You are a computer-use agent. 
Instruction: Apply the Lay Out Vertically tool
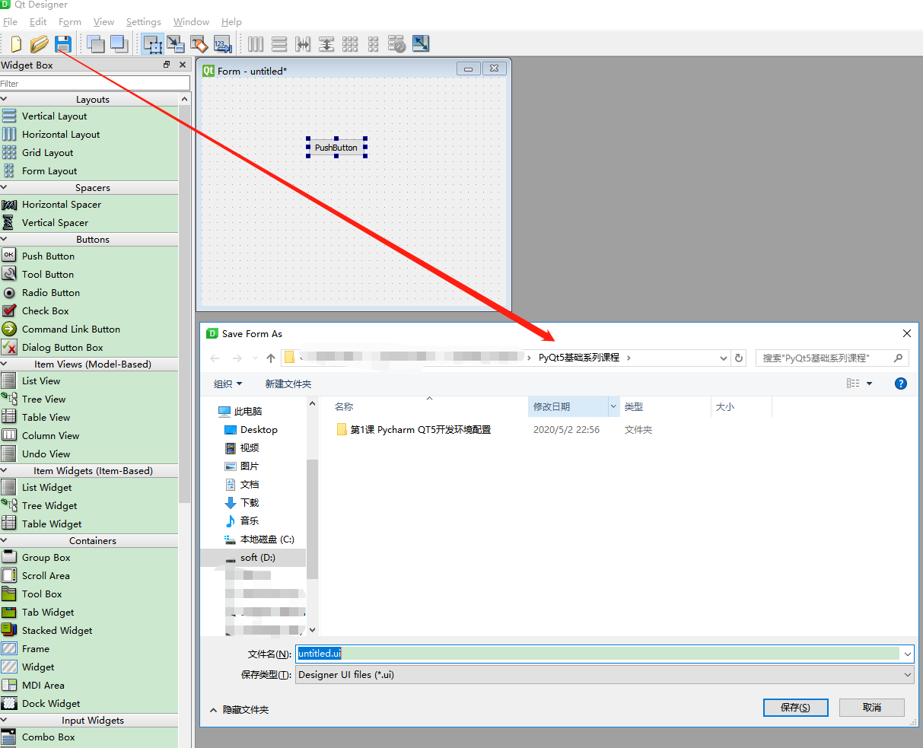coord(279,44)
